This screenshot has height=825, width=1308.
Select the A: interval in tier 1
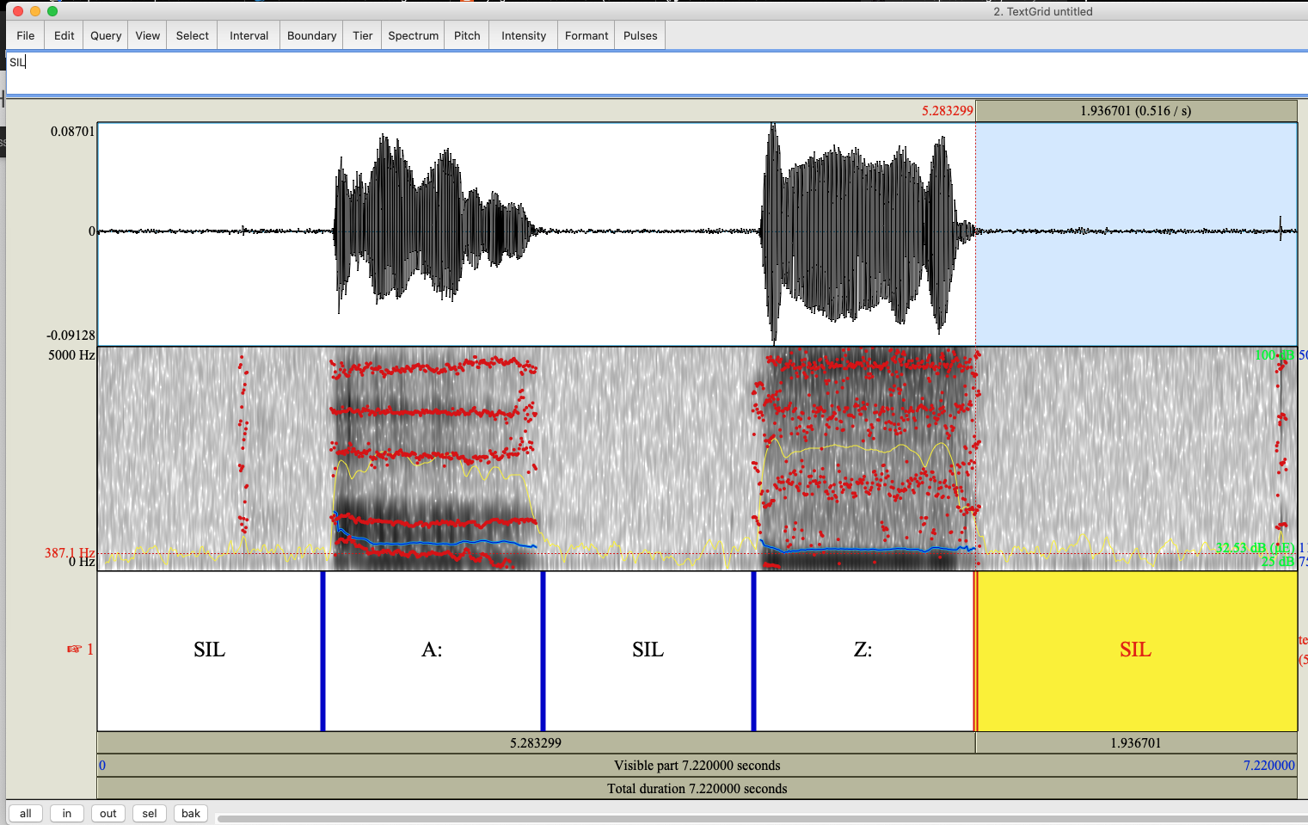pos(433,650)
